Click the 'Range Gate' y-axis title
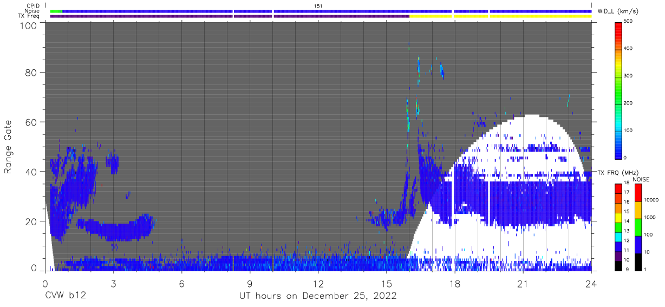 [8, 147]
